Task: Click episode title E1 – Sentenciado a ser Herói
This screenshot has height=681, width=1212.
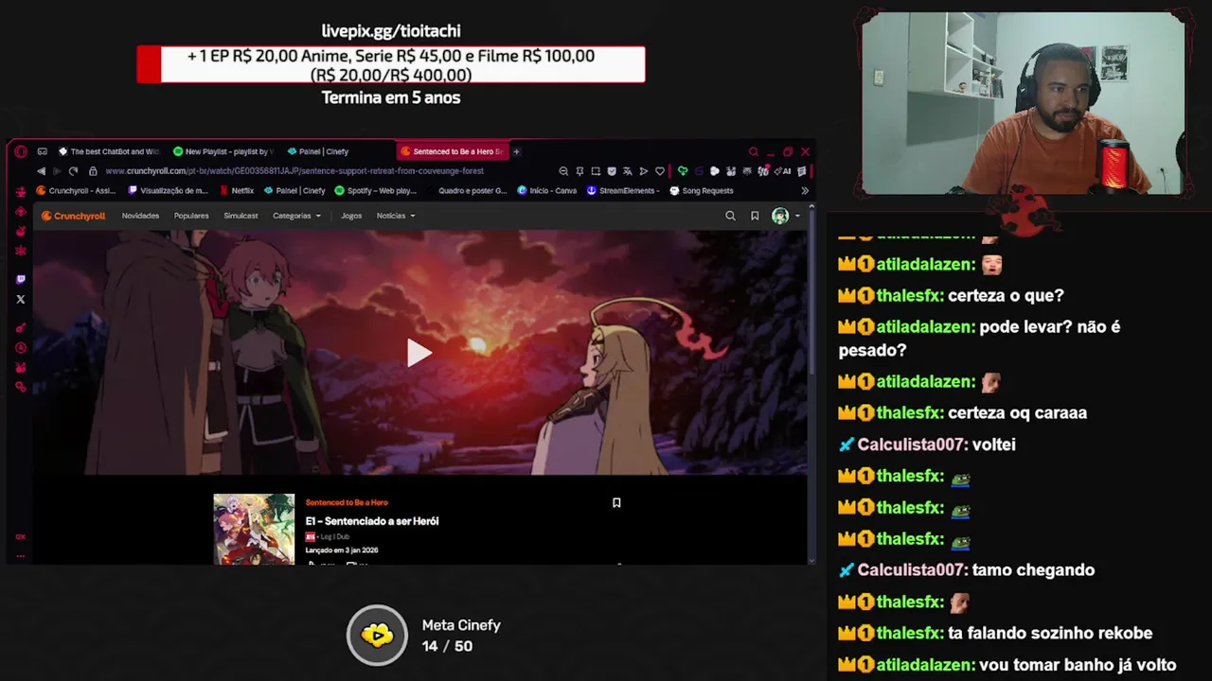Action: click(372, 521)
